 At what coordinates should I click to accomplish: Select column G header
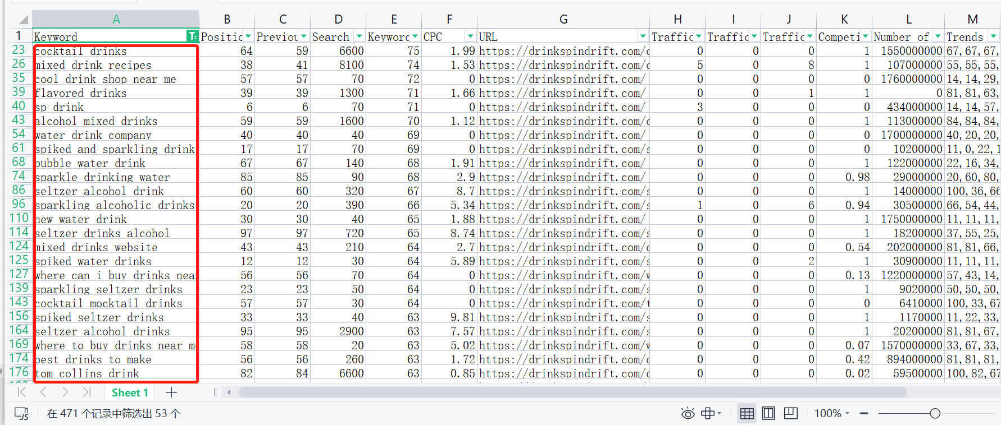[563, 19]
